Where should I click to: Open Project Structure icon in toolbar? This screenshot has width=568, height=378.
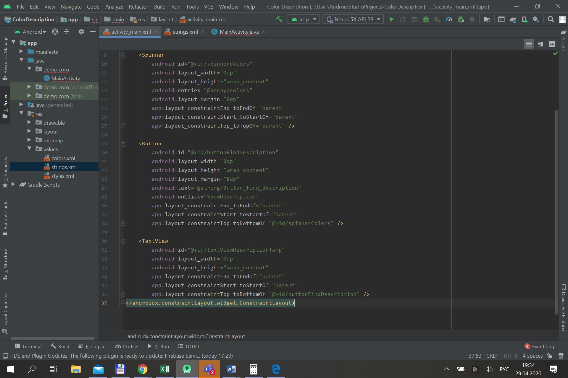(x=487, y=19)
